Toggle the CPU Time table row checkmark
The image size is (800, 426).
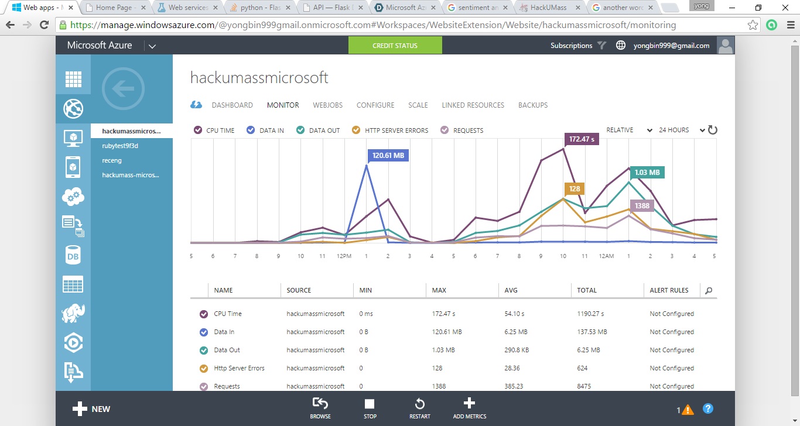(204, 314)
